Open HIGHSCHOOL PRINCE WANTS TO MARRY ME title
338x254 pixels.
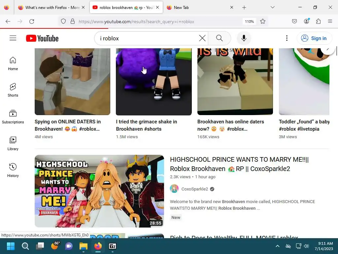239,164
